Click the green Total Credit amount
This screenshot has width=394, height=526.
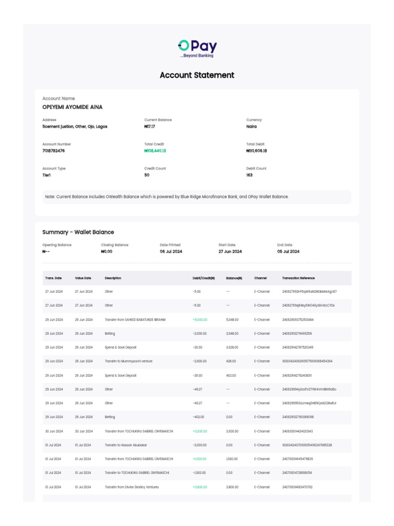(x=155, y=151)
